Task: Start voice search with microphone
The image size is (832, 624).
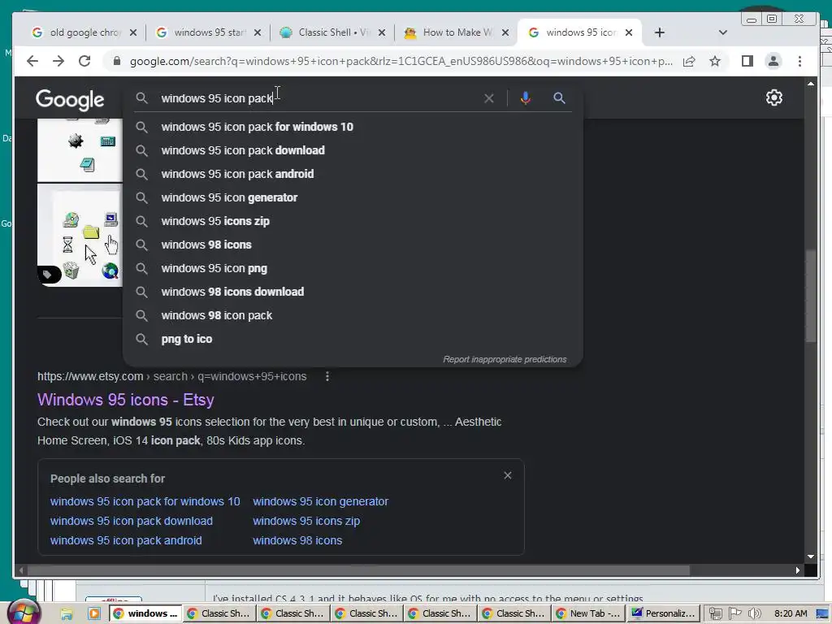Action: (x=526, y=98)
